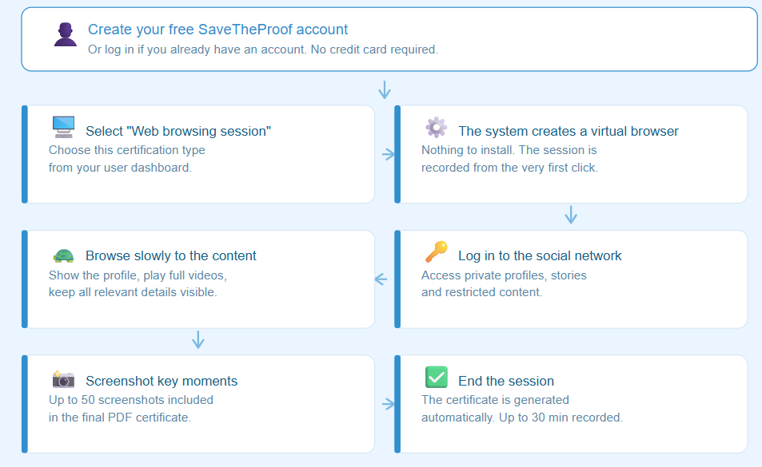Image resolution: width=762 pixels, height=467 pixels.
Task: Click right arrow before End the session
Action: [389, 404]
